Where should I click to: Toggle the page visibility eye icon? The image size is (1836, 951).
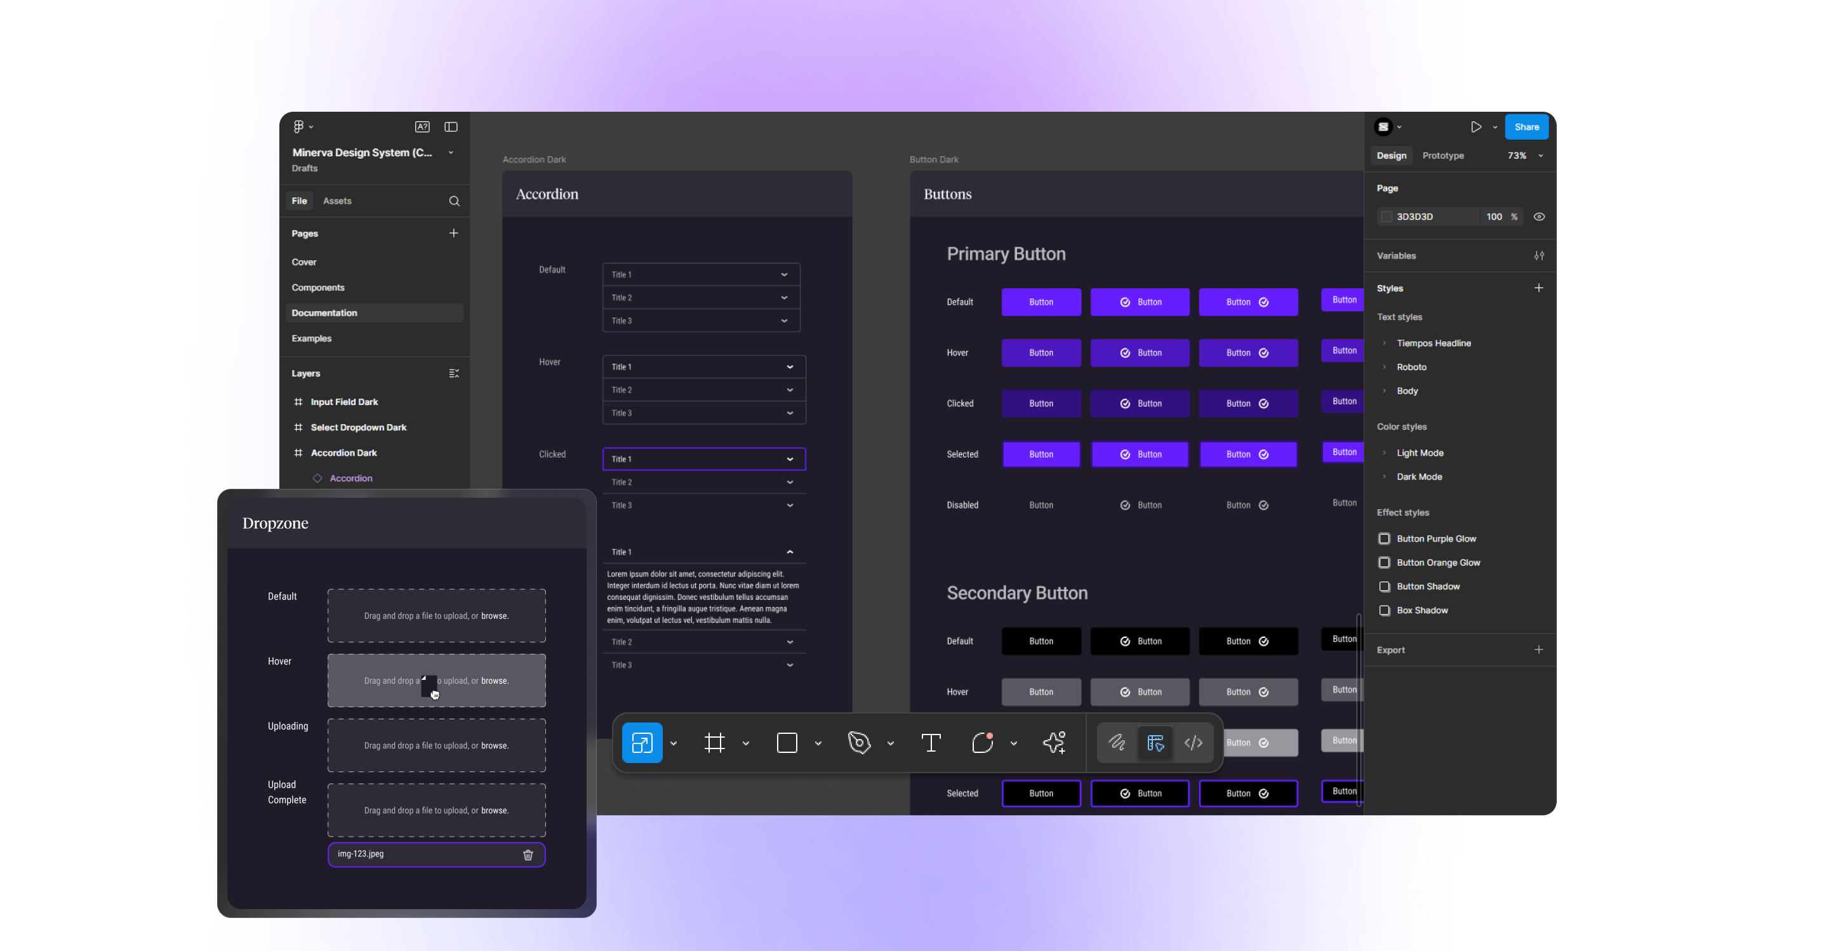(1539, 216)
